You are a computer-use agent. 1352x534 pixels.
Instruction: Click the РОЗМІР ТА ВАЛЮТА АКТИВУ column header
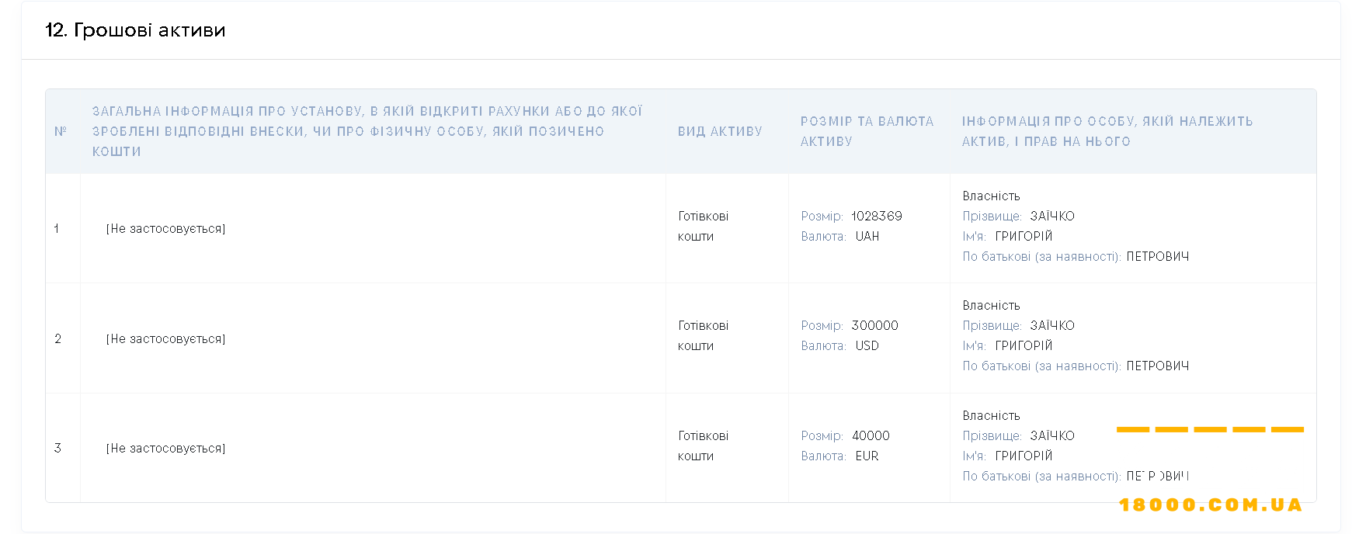(x=867, y=131)
